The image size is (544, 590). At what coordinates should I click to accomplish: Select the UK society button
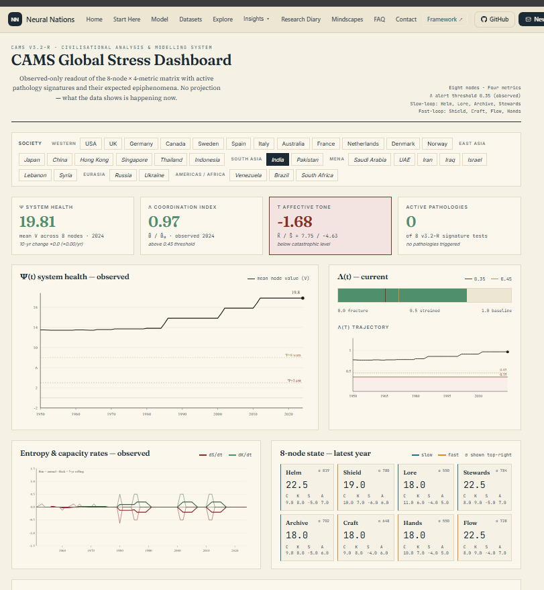tap(113, 144)
